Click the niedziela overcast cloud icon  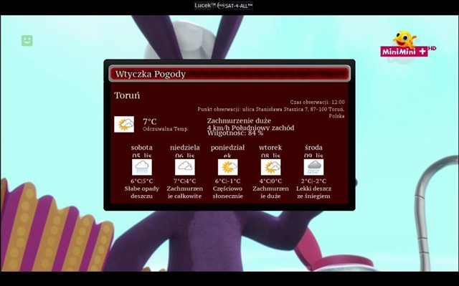[x=185, y=167]
